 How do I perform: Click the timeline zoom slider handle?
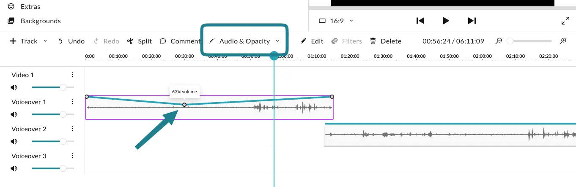pyautogui.click(x=510, y=41)
